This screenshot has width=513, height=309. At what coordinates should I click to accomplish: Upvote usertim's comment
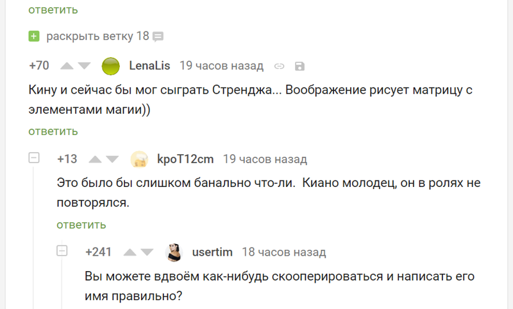130,252
